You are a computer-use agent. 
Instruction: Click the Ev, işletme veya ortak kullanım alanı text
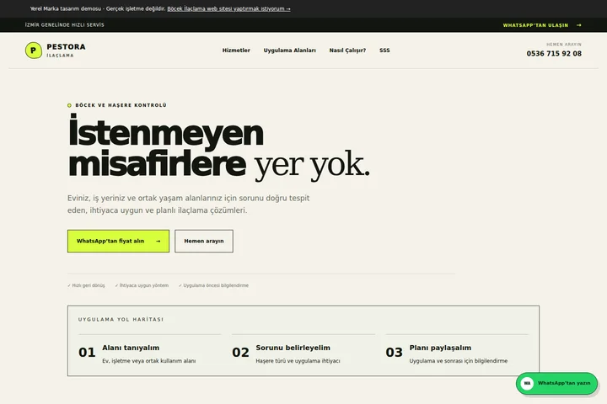coord(149,361)
